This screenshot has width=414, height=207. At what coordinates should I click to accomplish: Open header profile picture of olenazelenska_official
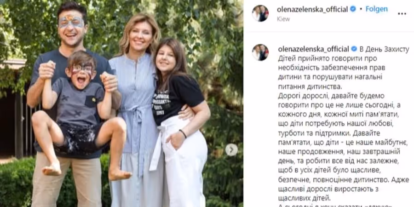260,13
